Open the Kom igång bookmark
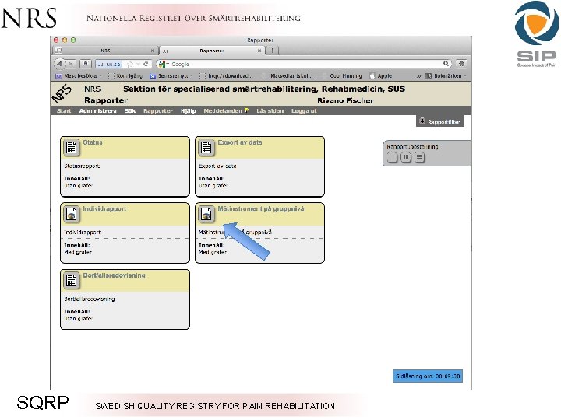Screen dimensions: 561x420 pos(129,75)
